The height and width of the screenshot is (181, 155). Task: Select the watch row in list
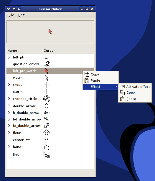click(x=50, y=78)
